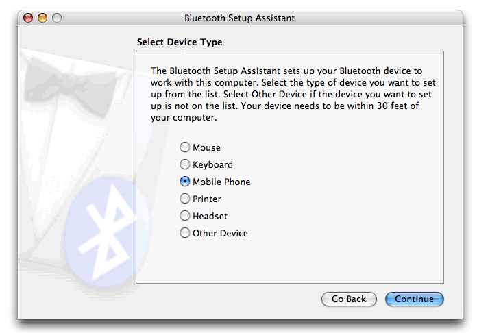Click the setup instructions paragraph

[286, 94]
